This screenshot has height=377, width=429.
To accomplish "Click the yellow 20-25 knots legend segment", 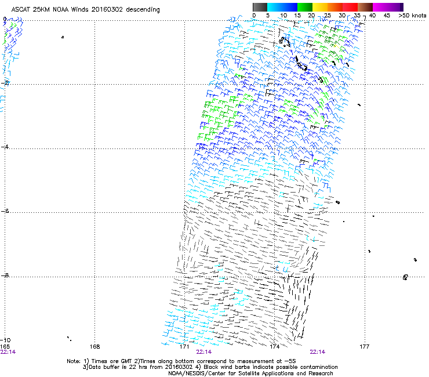I will click(320, 7).
